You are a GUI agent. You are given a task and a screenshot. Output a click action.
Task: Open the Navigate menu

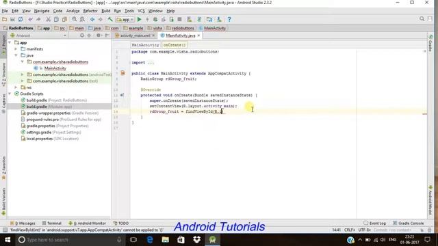click(x=42, y=11)
